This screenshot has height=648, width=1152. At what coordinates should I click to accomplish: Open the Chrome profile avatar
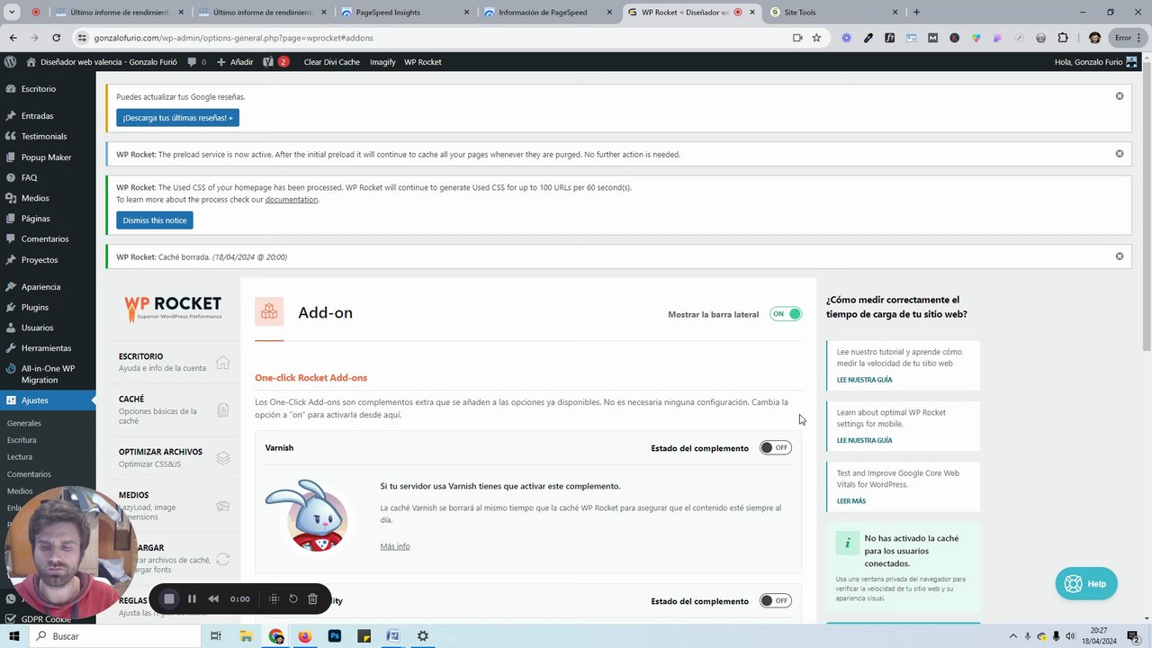1094,38
